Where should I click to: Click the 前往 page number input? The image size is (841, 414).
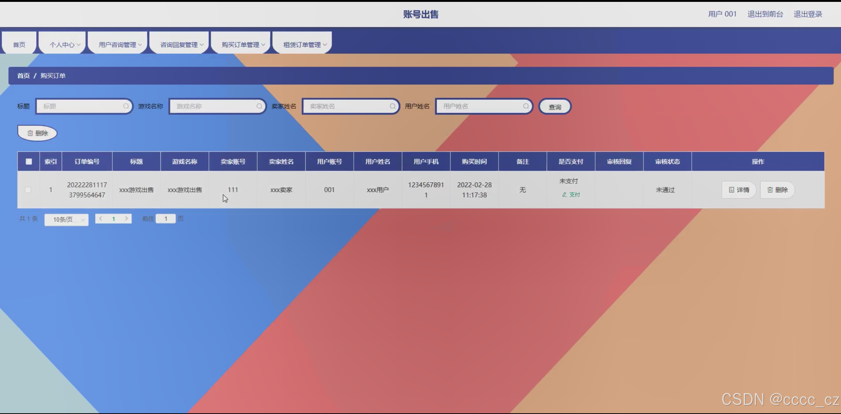click(166, 219)
